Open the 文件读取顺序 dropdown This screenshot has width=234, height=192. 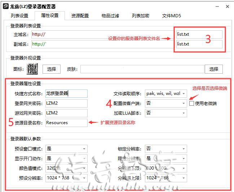[x=166, y=94]
